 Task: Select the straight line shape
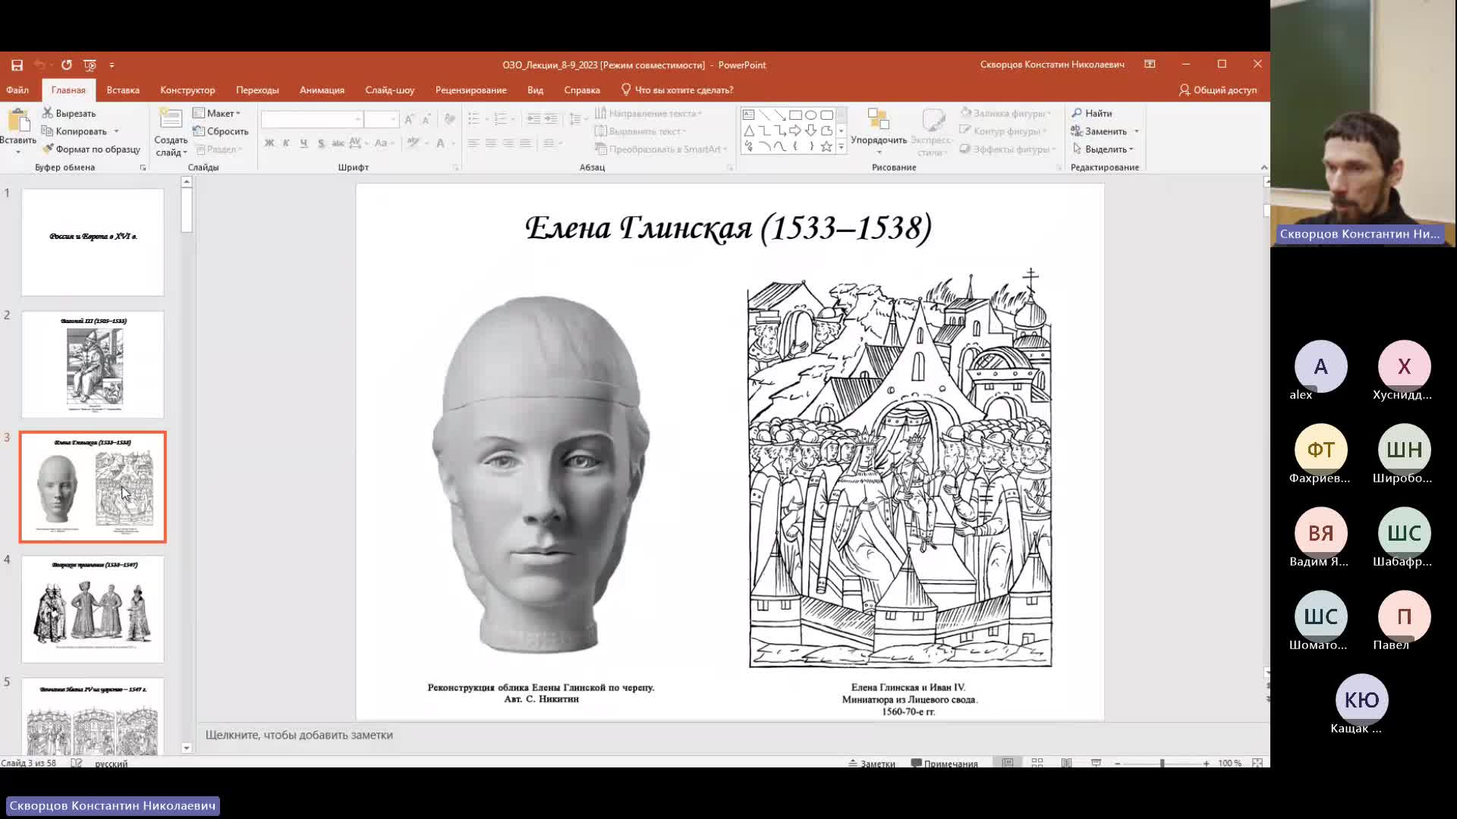[764, 115]
